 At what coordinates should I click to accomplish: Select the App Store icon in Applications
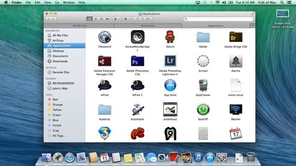click(170, 85)
